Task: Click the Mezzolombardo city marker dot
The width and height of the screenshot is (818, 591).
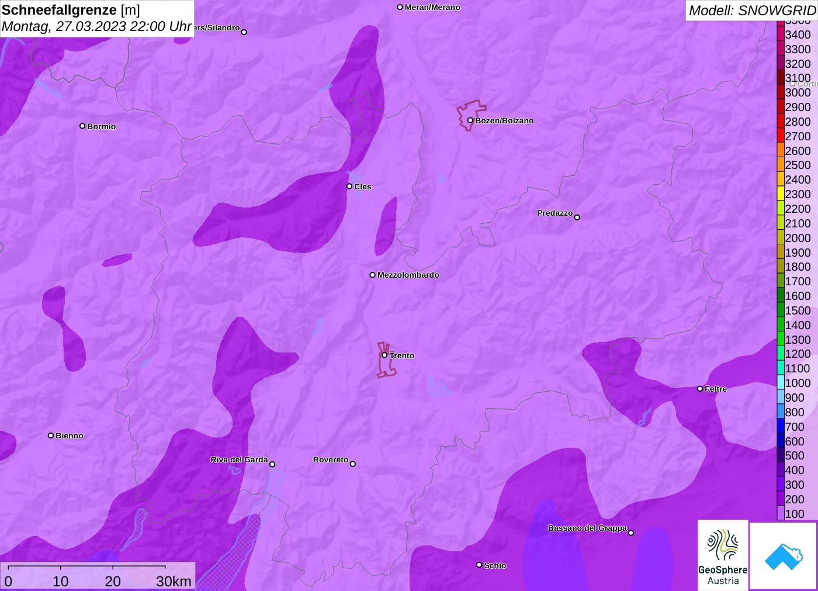Action: tap(373, 275)
